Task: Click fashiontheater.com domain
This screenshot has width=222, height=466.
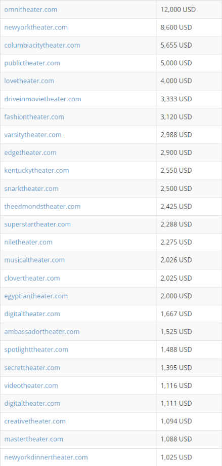Action: [34, 117]
